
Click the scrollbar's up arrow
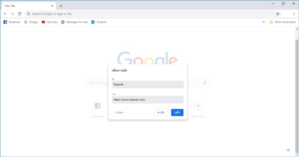click(x=297, y=29)
